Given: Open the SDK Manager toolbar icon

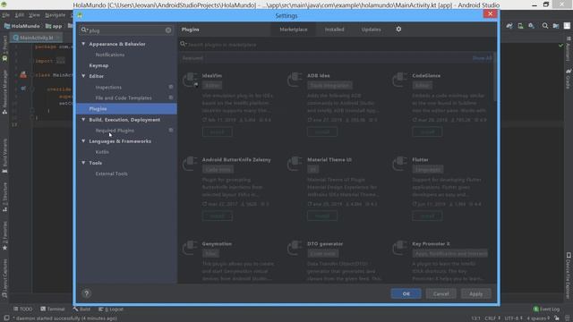Looking at the screenshot, I should (x=531, y=26).
